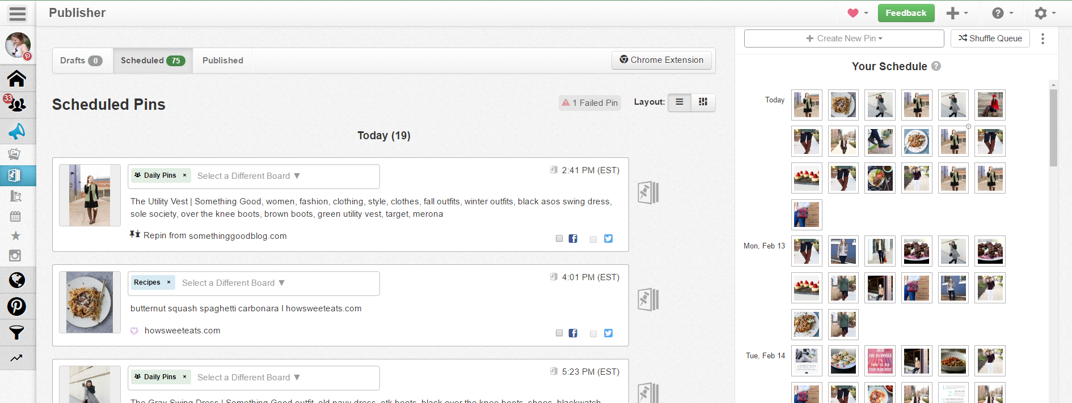Open the help question mark dropdown in top bar
The width and height of the screenshot is (1072, 403).
pos(1002,13)
